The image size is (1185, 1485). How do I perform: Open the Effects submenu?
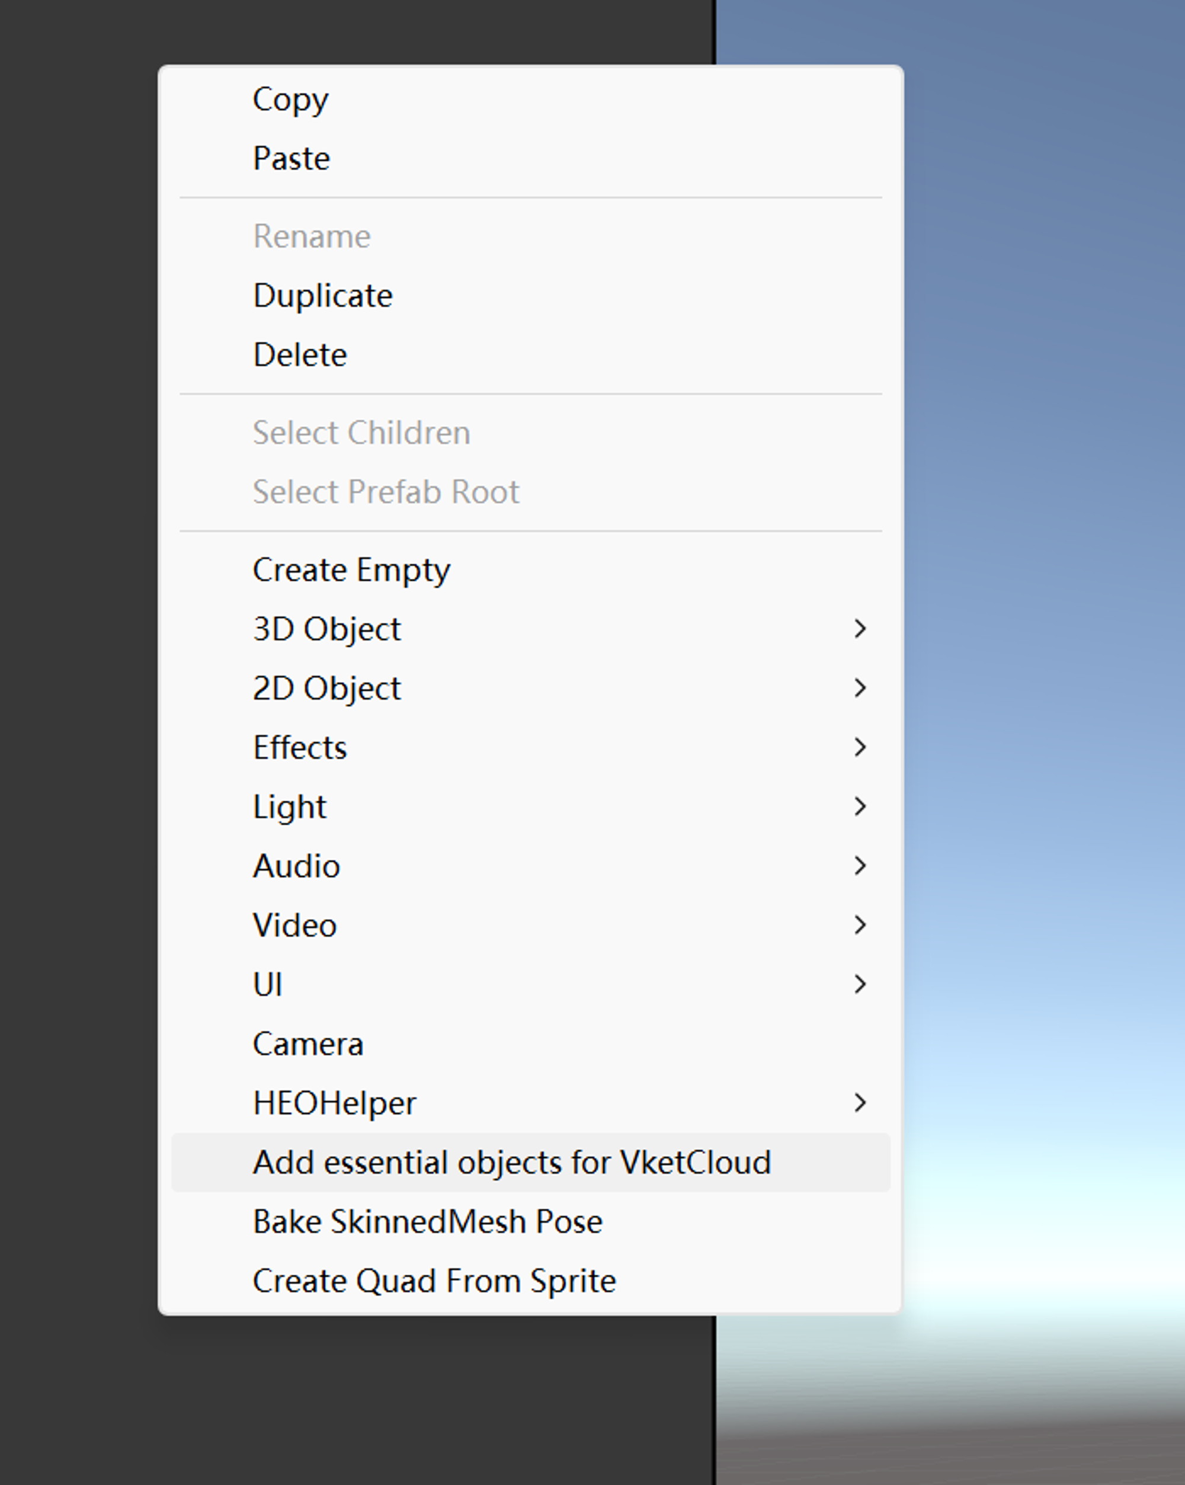tap(300, 748)
